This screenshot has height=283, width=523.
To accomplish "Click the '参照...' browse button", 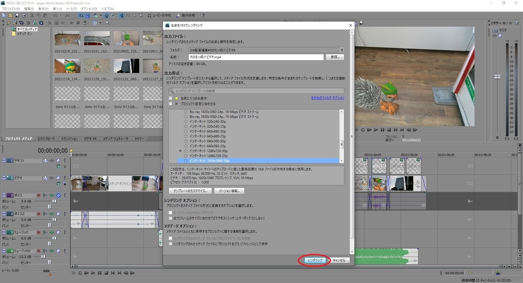I will pyautogui.click(x=335, y=57).
